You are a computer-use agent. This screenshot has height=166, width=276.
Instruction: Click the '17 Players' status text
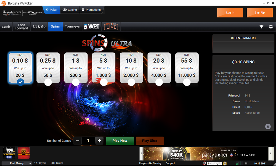[x=40, y=163]
